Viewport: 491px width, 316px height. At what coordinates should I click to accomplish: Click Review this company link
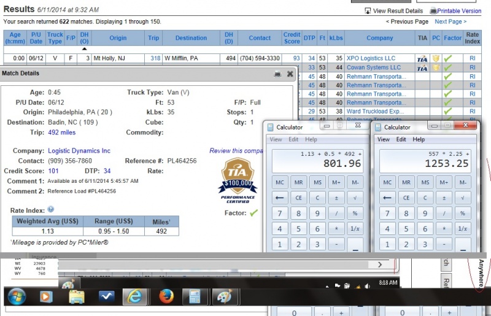click(x=236, y=151)
